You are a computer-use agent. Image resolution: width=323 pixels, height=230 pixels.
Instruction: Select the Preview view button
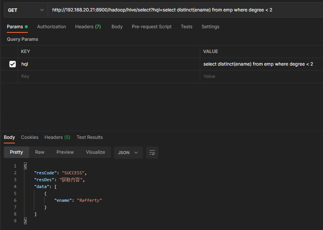click(x=65, y=152)
